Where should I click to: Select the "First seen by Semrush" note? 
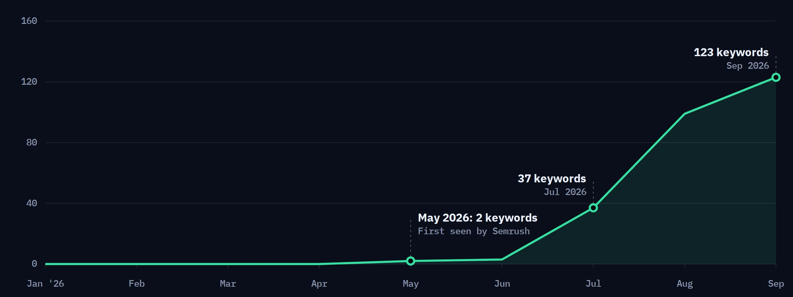pyautogui.click(x=474, y=231)
